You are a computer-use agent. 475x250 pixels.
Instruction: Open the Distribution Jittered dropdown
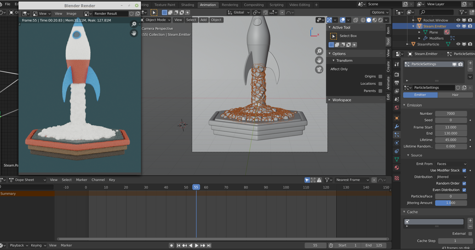tap(451, 177)
